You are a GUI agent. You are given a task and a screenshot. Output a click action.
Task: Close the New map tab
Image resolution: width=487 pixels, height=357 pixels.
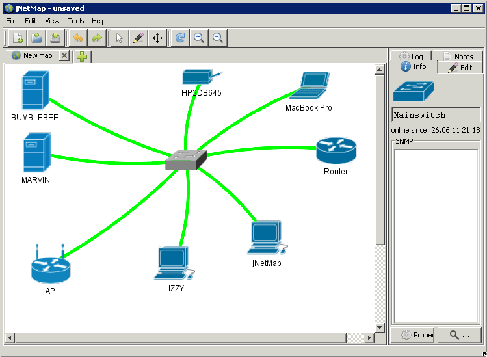pos(64,56)
